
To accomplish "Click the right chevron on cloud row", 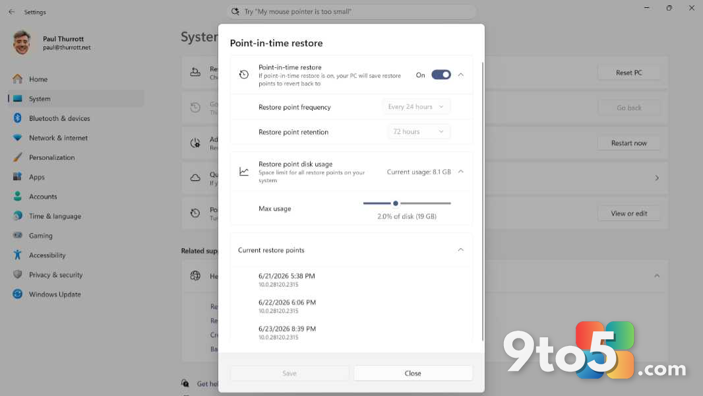I will point(657,178).
